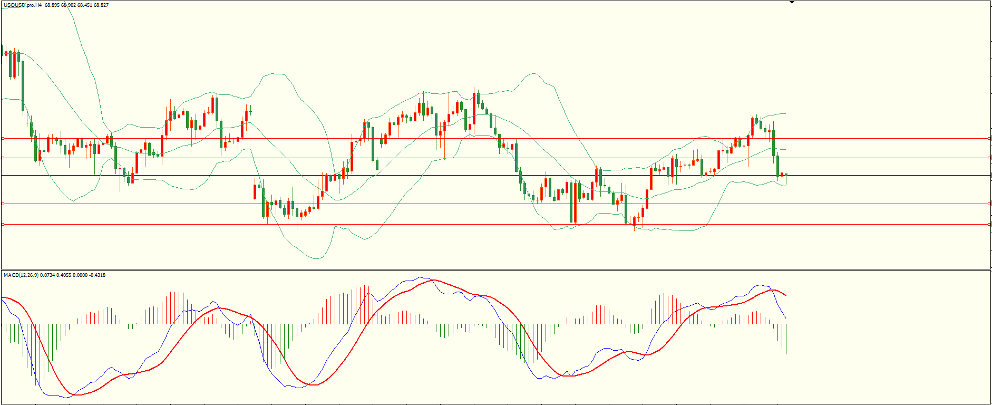Click the chart shift triangle marker at top

[792, 3]
